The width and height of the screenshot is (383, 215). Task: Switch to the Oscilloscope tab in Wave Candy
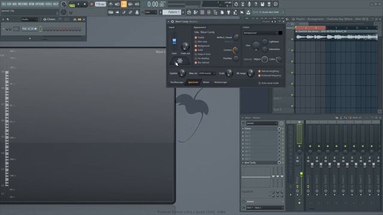coord(177,82)
